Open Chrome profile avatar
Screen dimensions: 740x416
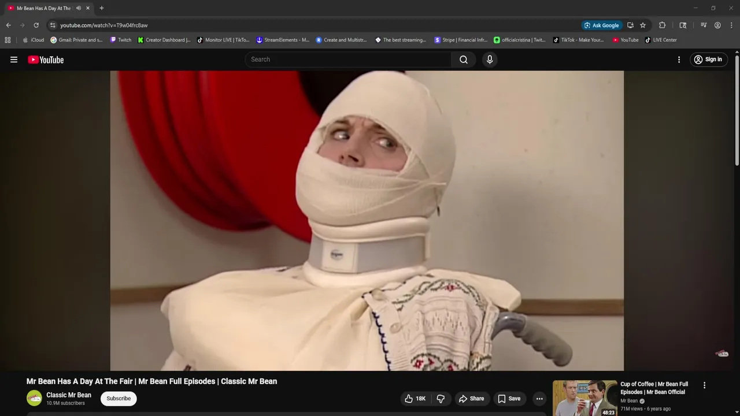717,25
